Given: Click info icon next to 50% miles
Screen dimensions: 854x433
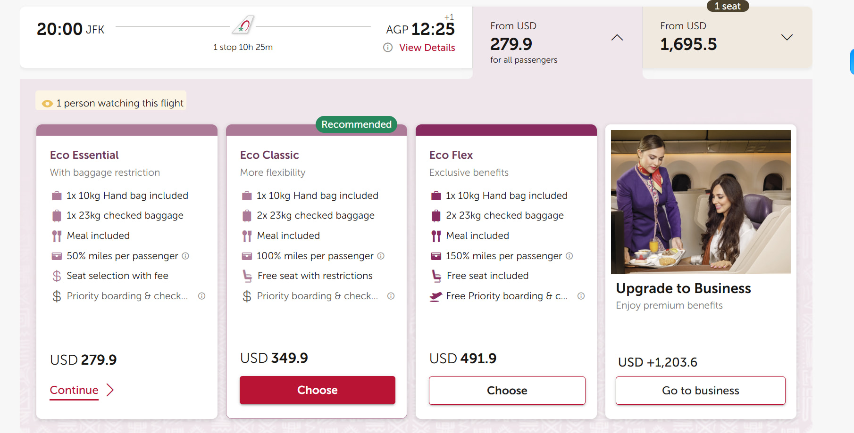Looking at the screenshot, I should click(x=185, y=256).
